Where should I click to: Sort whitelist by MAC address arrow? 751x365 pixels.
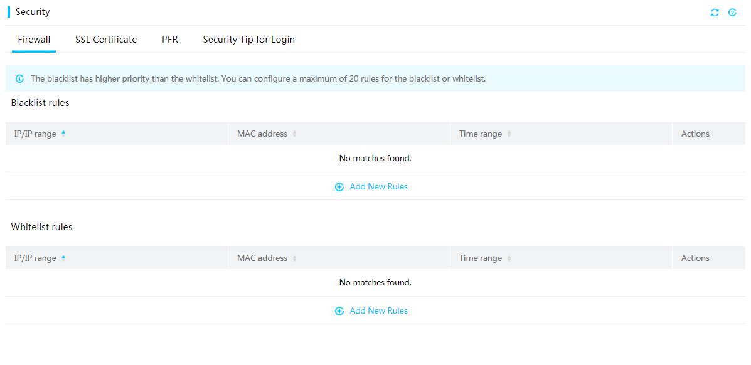click(x=294, y=258)
